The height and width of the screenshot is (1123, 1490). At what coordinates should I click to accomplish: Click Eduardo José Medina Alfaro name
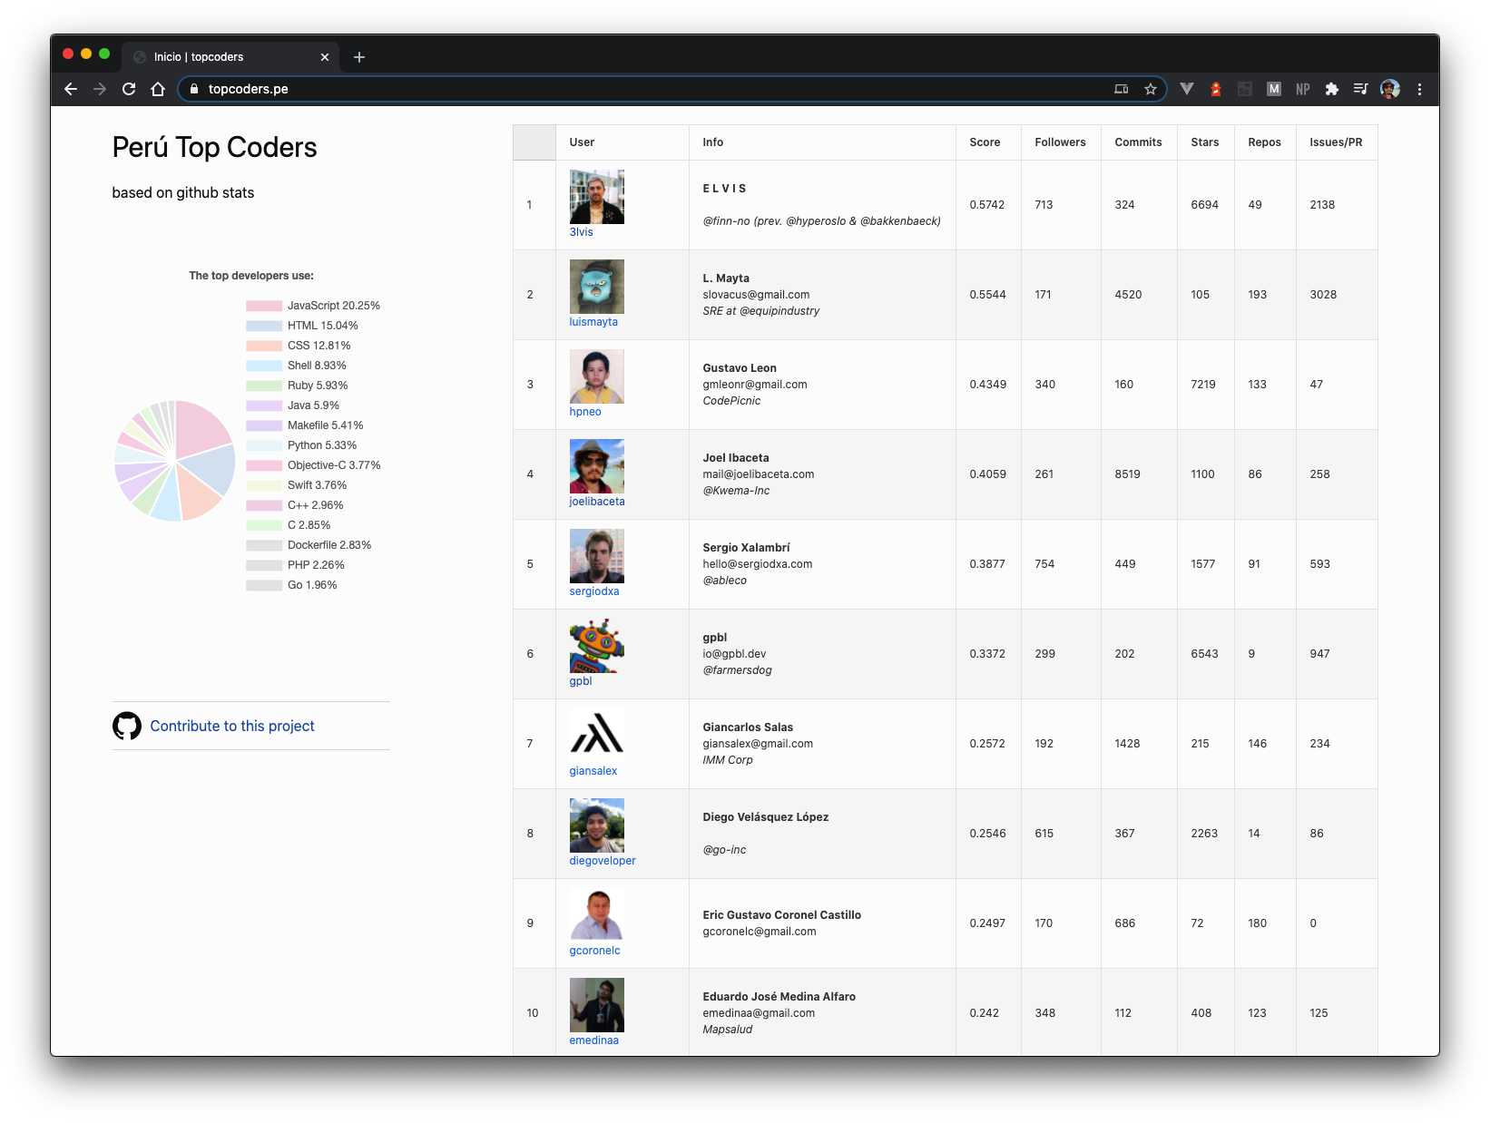click(779, 997)
